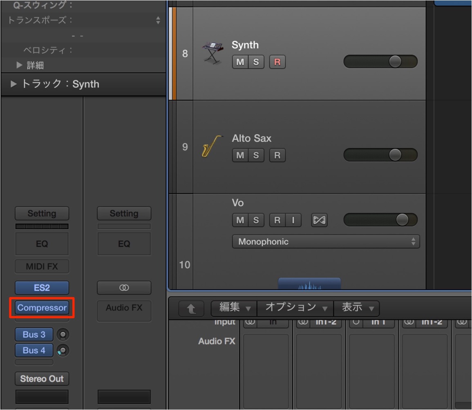Mute the Vo track
Viewport: 472px width, 410px height.
point(240,220)
